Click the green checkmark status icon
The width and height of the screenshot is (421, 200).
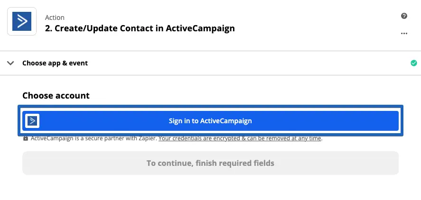point(413,63)
